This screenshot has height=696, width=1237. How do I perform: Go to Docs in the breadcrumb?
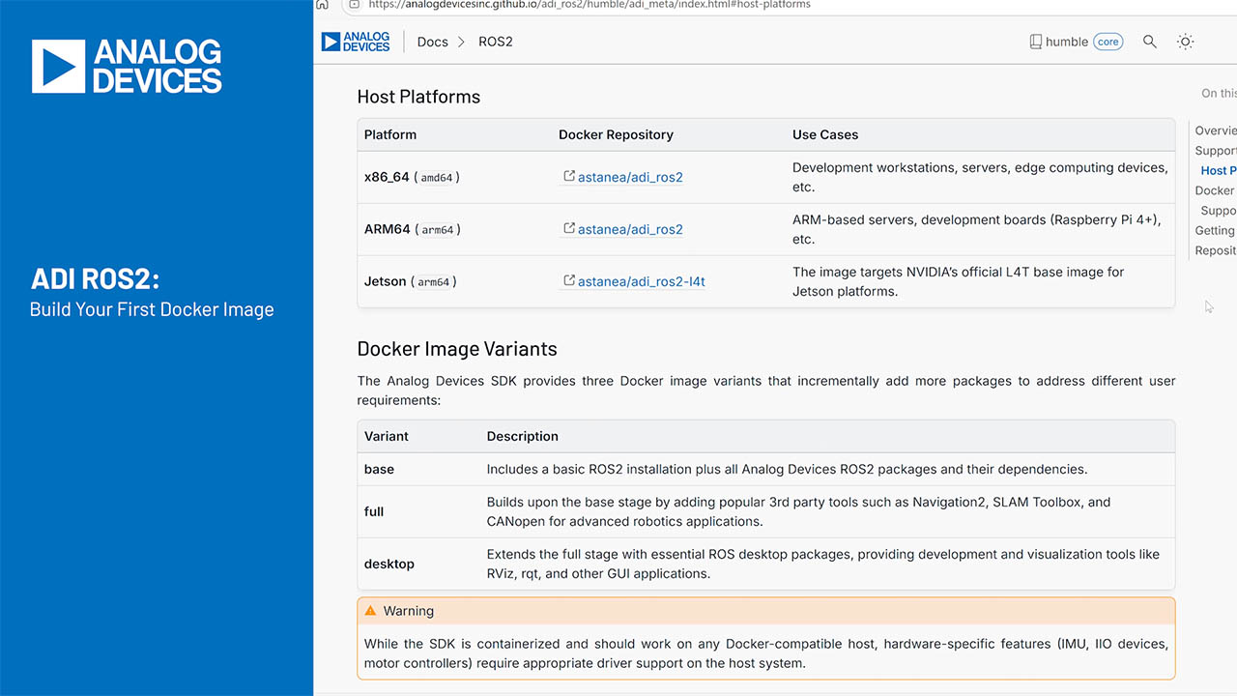click(x=432, y=42)
